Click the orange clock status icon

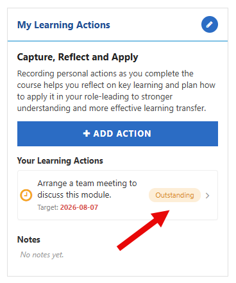pos(26,195)
